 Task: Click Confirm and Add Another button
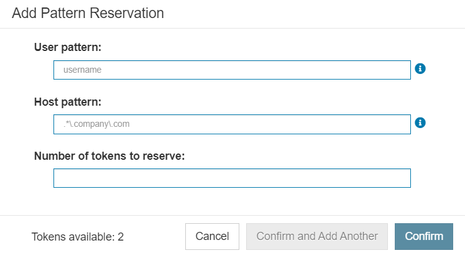[316, 236]
